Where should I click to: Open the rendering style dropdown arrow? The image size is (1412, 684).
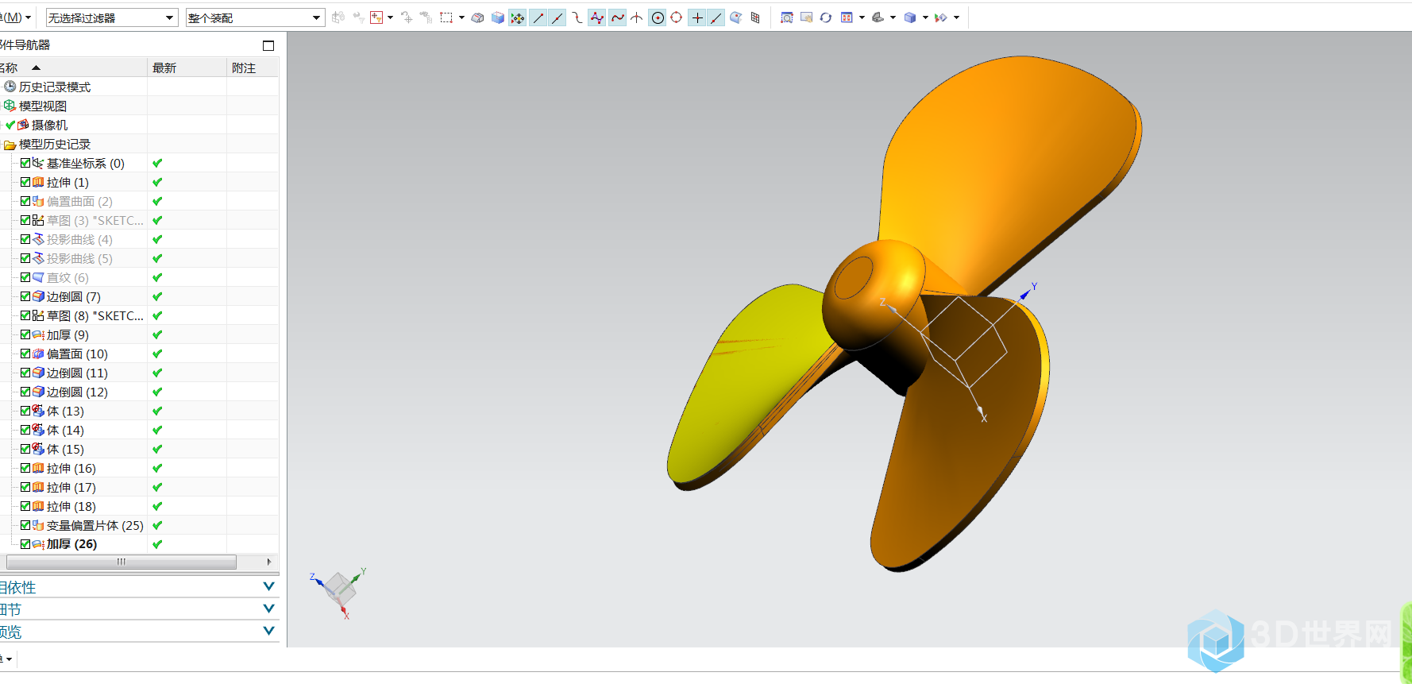[x=925, y=17]
